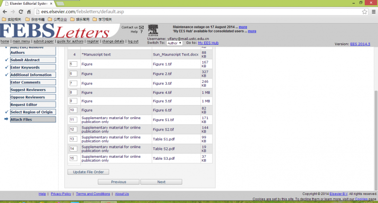Viewport: 378px width, 203px height.
Task: Click About Us footer link
Action: click(x=122, y=194)
